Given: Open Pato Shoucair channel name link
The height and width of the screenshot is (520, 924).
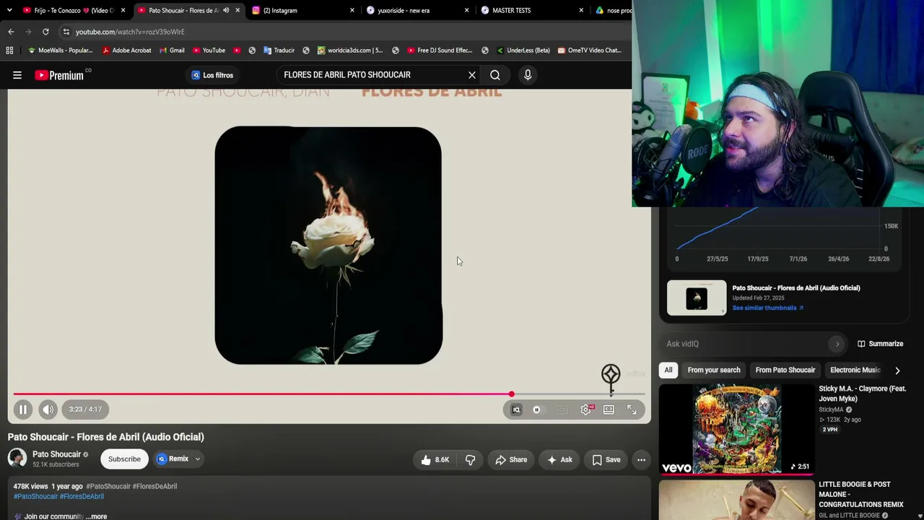Looking at the screenshot, I should (x=56, y=454).
